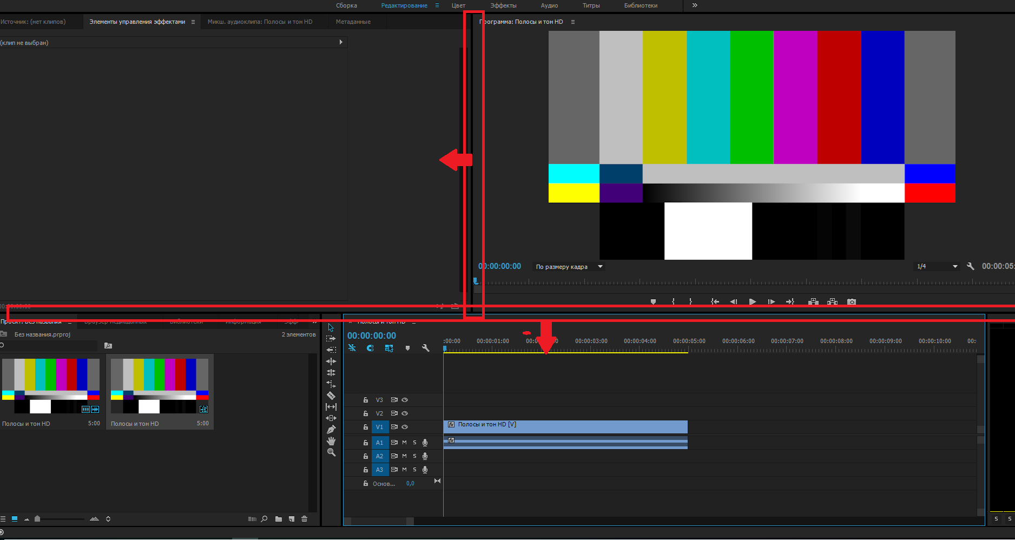Select the Track Select Forward tool

331,338
